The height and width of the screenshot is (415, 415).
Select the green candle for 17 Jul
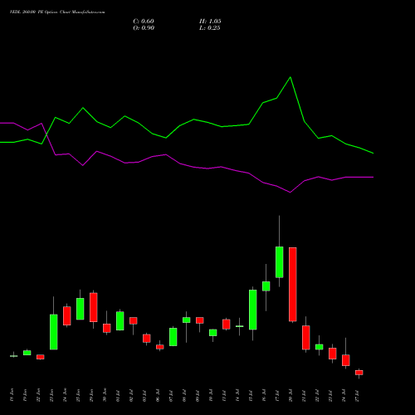click(x=280, y=262)
